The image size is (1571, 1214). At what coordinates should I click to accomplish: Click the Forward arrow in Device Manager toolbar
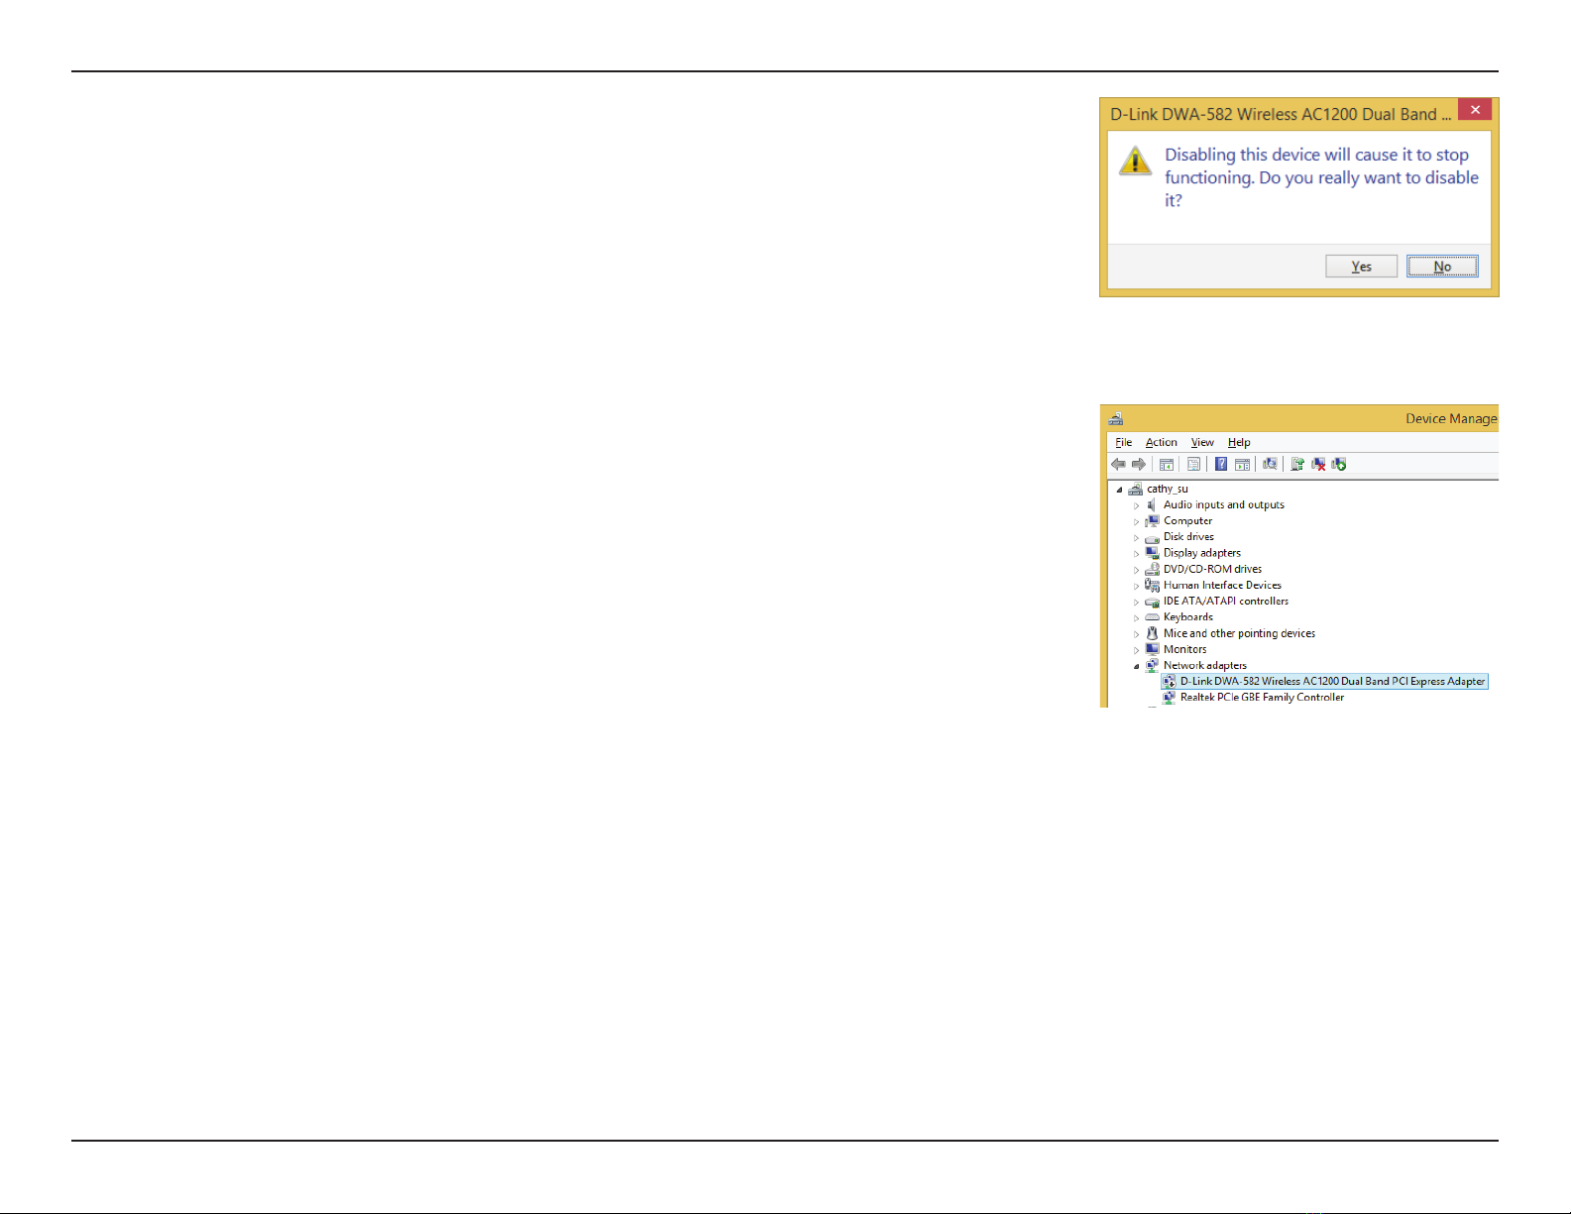click(1139, 464)
